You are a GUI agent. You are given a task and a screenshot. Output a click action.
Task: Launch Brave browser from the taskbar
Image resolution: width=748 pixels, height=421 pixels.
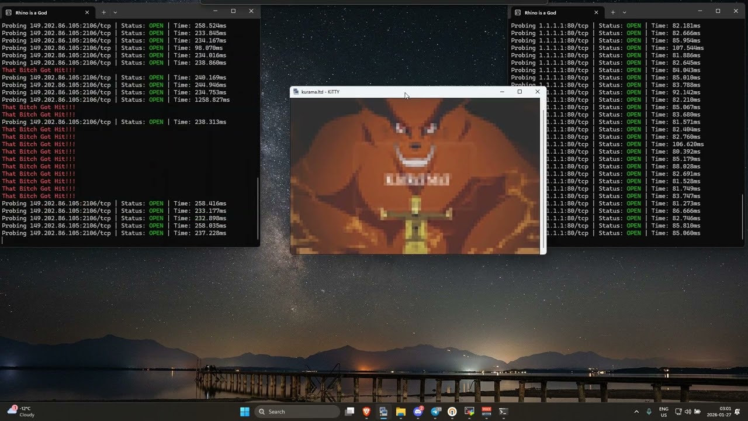pos(366,412)
